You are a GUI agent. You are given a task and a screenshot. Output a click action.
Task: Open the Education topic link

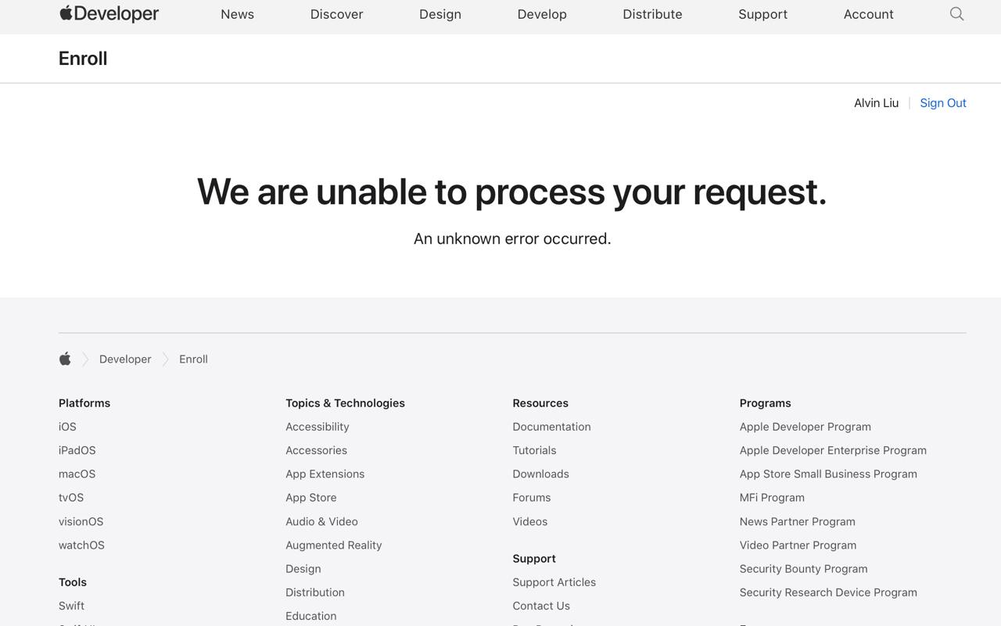(311, 616)
